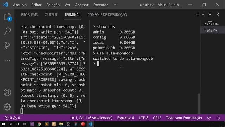
Task: Switch to the OUTPUT panel tab
Action: click(51, 15)
